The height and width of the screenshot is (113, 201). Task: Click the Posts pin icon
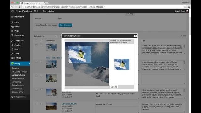tap(12, 22)
